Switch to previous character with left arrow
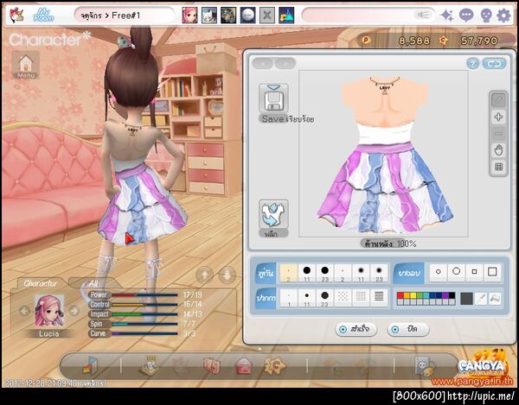This screenshot has width=519, height=405. (x=24, y=311)
